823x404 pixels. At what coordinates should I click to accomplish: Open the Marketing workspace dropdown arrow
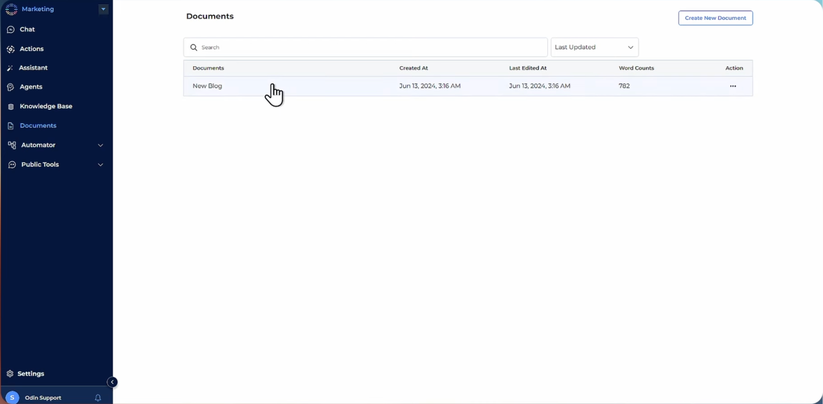103,9
